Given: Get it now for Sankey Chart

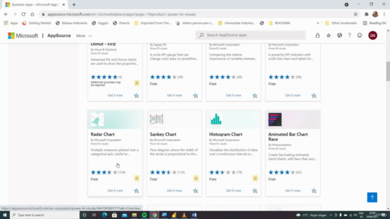Looking at the screenshot, I should tap(174, 190).
